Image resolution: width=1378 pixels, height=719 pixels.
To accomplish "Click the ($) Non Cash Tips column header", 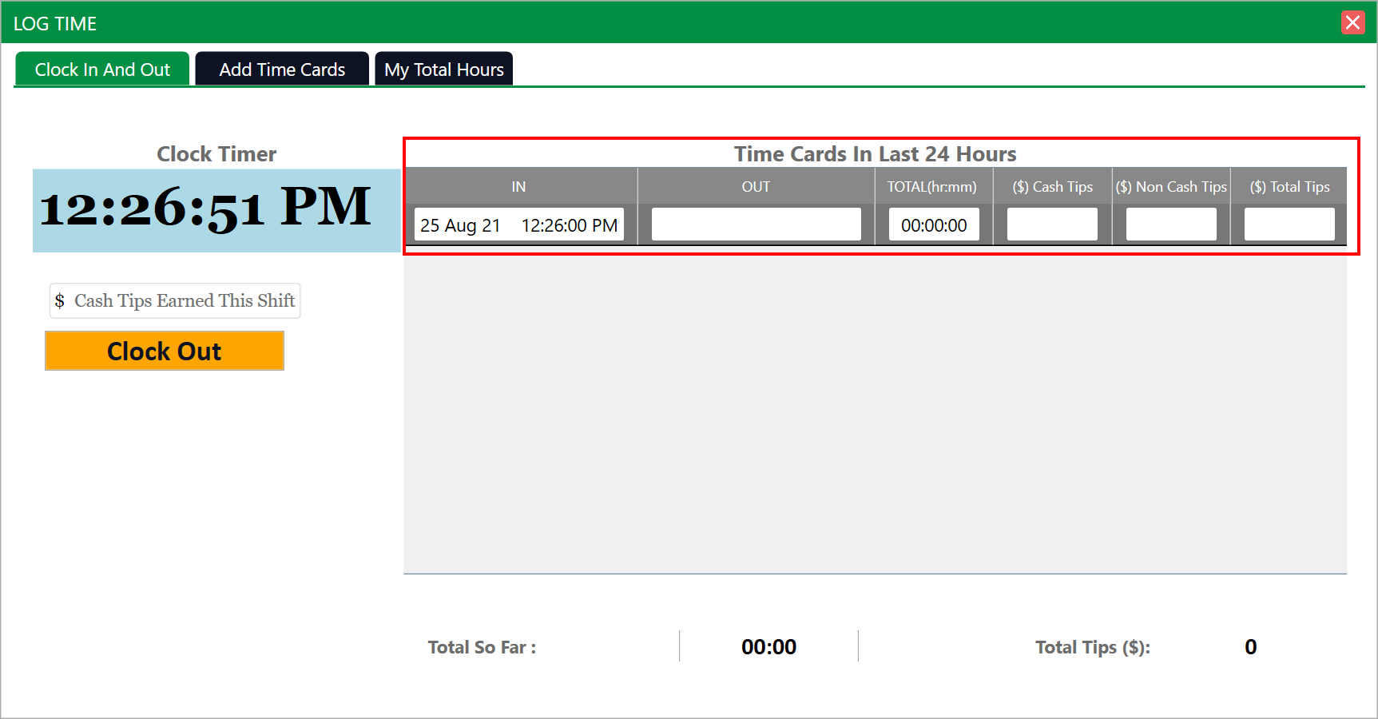I will point(1171,187).
